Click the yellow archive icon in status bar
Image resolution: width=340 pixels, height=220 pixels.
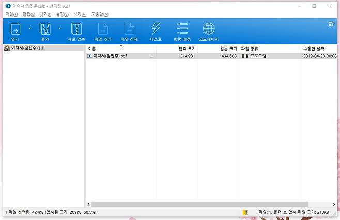(245, 212)
